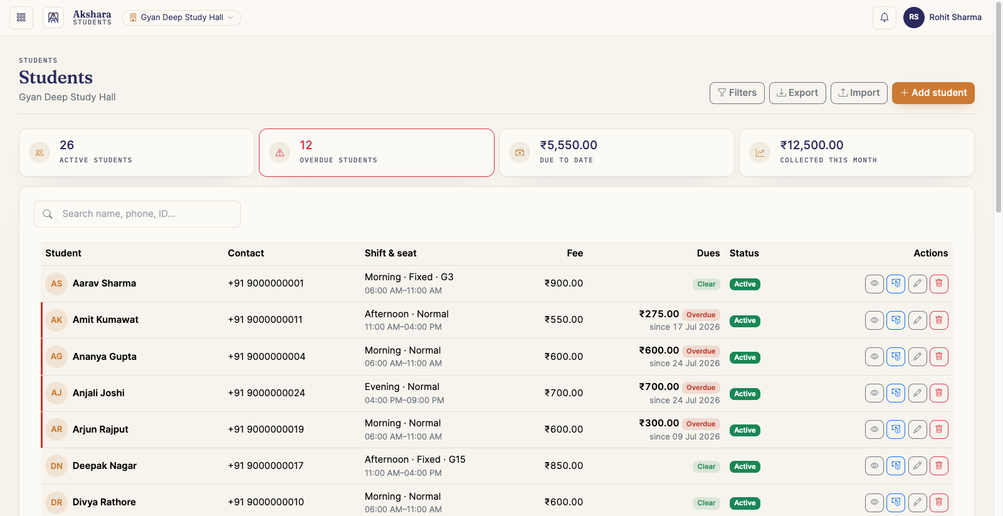Viewport: 1003px width, 516px height.
Task: Select the Active Students stat card
Action: coord(137,152)
